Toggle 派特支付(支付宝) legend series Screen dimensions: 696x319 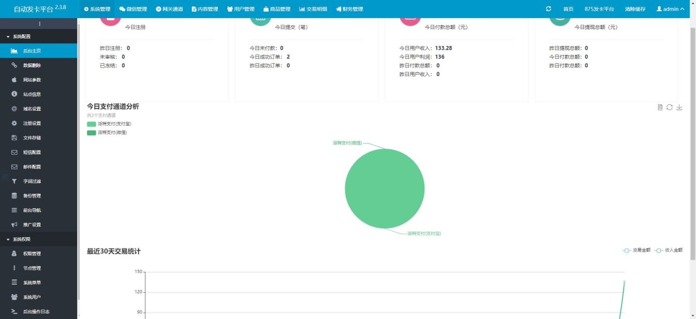click(x=109, y=124)
